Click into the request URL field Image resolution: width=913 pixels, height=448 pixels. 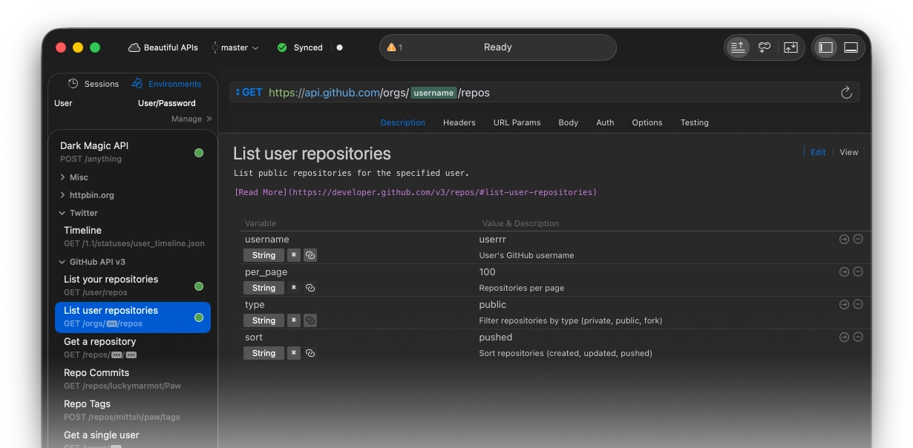tap(544, 93)
